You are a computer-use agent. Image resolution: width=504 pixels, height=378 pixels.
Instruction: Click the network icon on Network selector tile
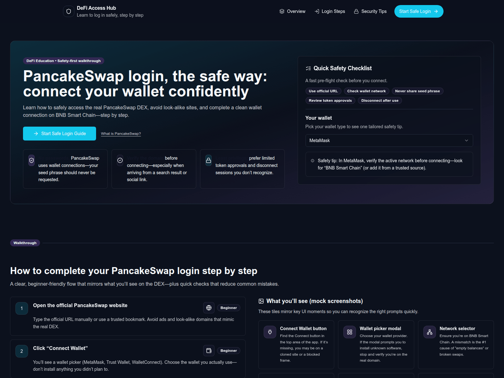430,332
